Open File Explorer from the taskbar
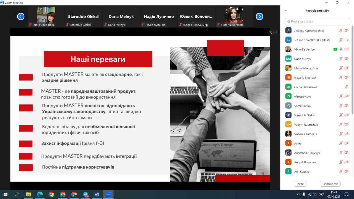The height and width of the screenshot is (199, 354). [x=28, y=194]
